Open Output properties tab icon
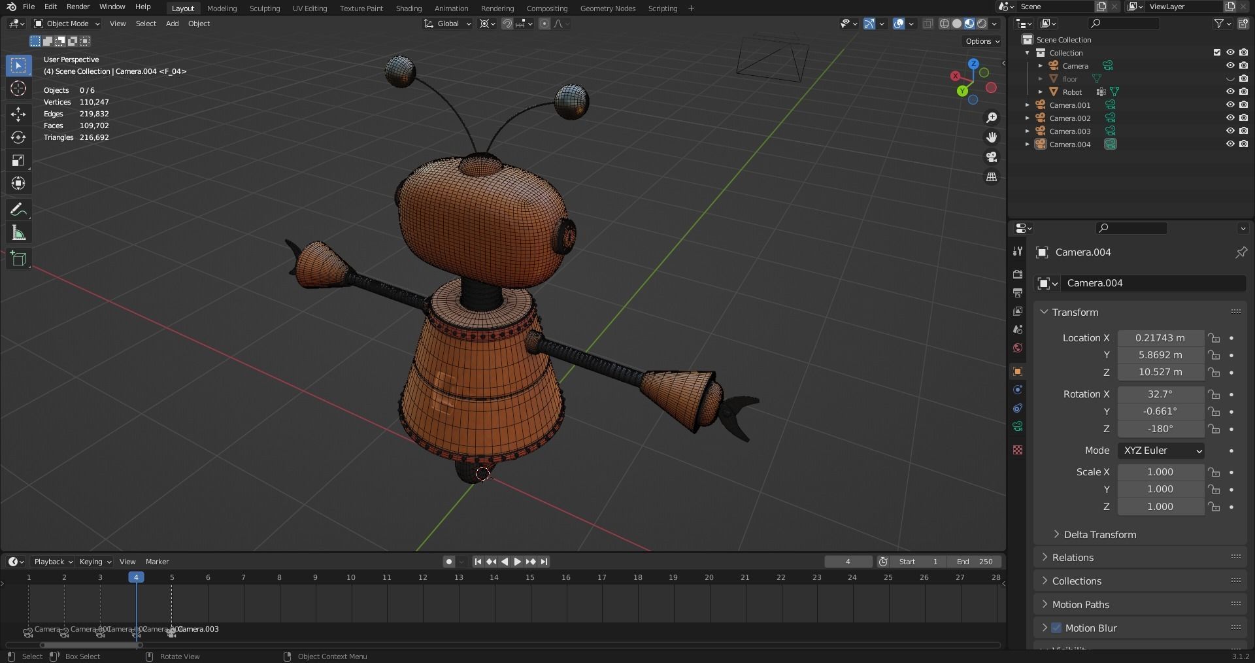 (1018, 292)
